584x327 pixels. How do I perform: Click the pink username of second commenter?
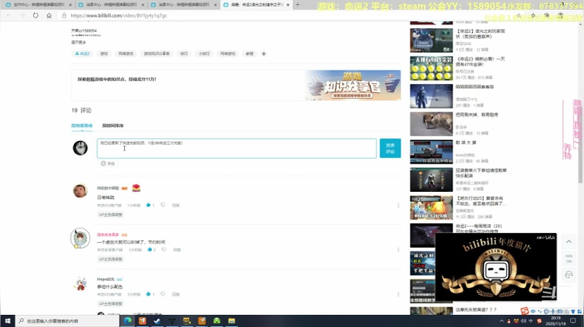[x=108, y=235]
